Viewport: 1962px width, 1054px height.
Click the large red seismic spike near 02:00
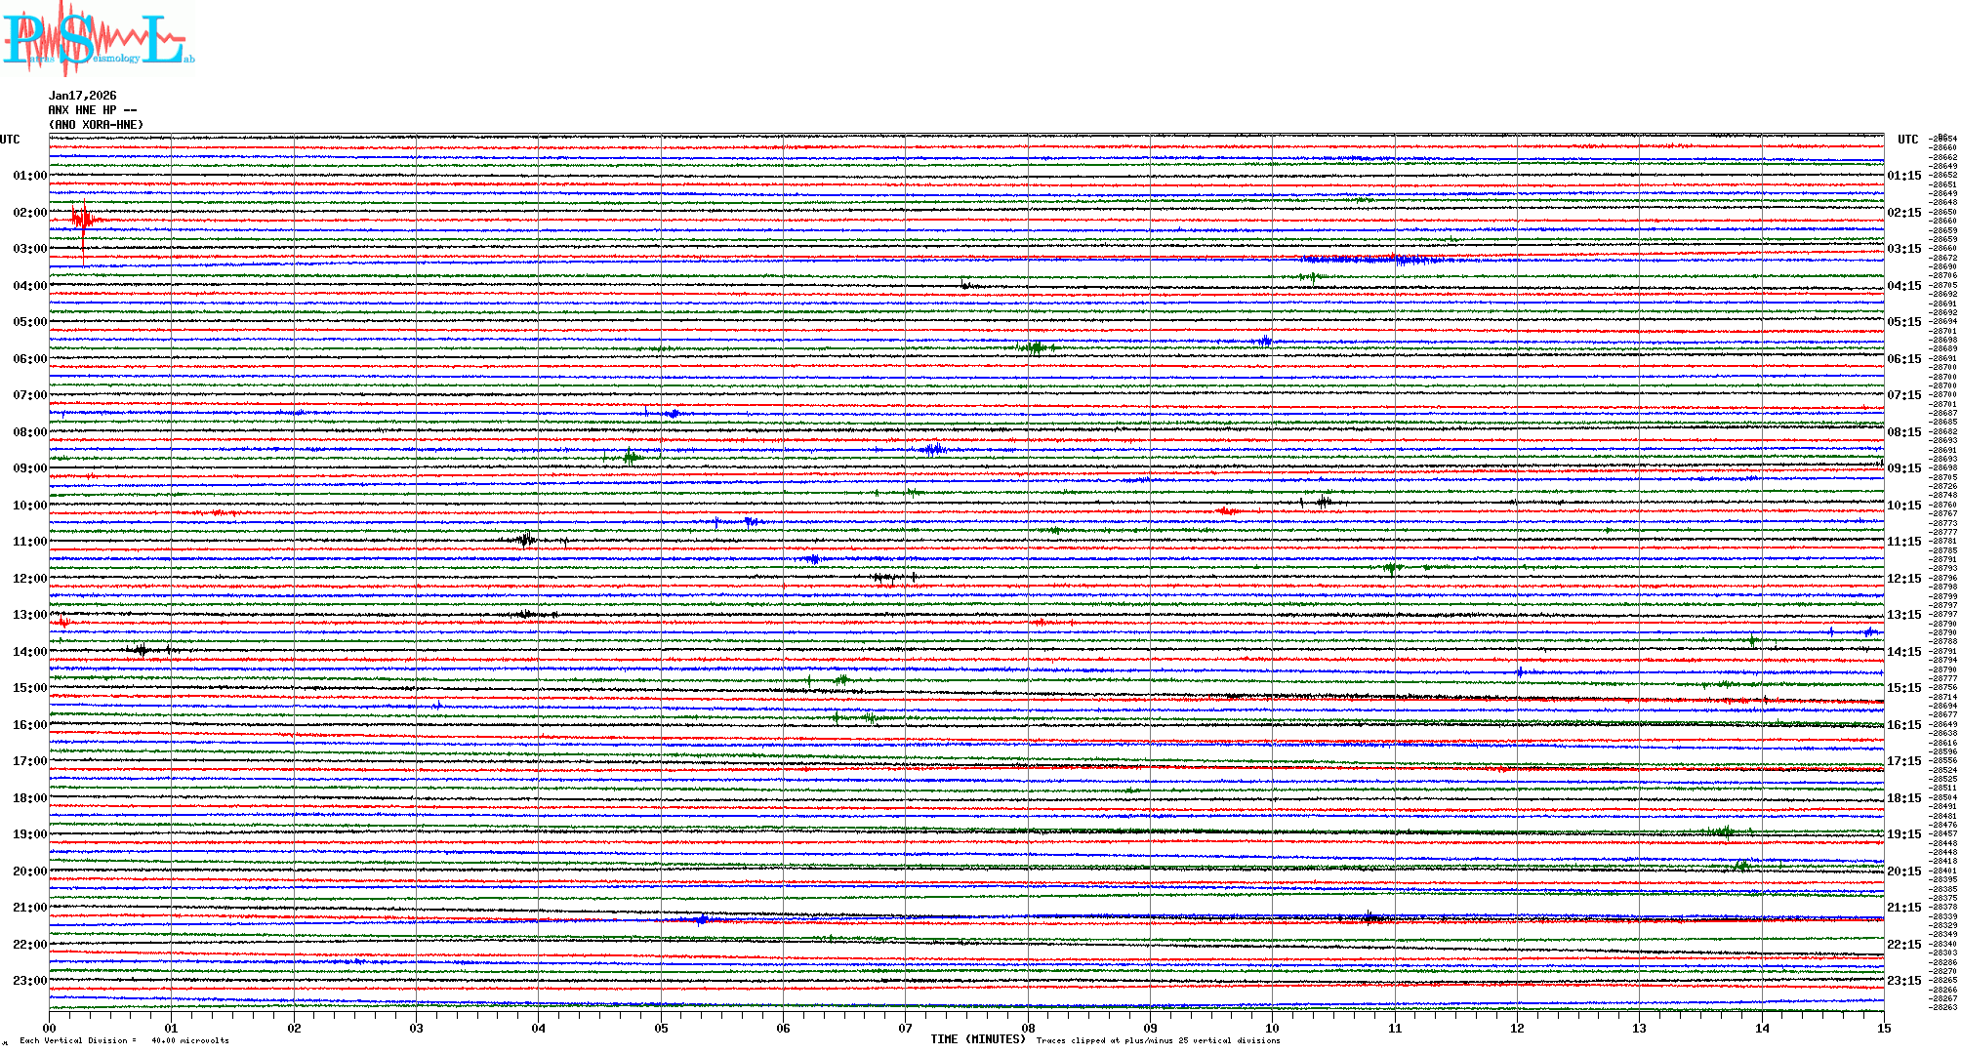click(84, 220)
